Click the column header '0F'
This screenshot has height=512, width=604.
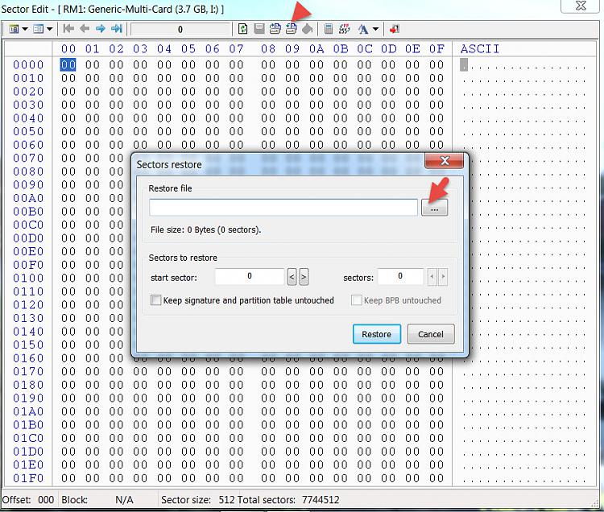click(x=436, y=49)
